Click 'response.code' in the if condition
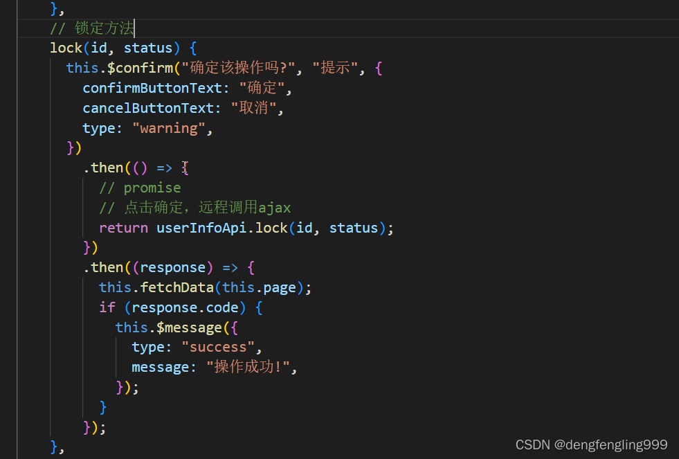This screenshot has height=459, width=679. point(185,308)
